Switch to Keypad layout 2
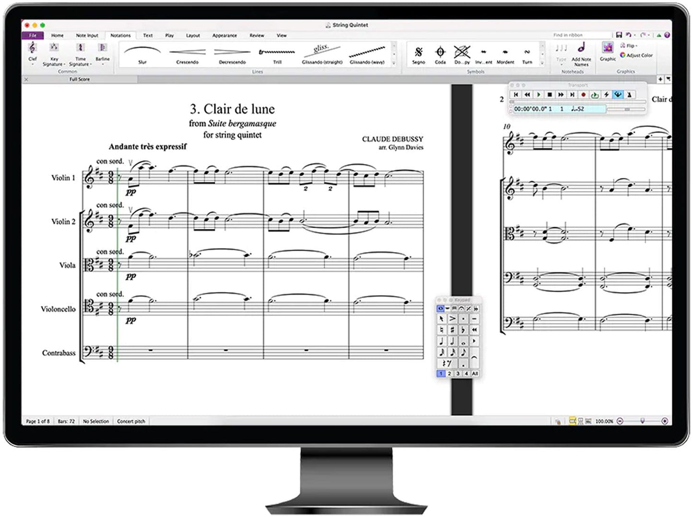693x517 pixels. 450,373
